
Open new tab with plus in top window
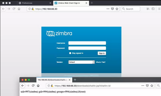[92, 3]
